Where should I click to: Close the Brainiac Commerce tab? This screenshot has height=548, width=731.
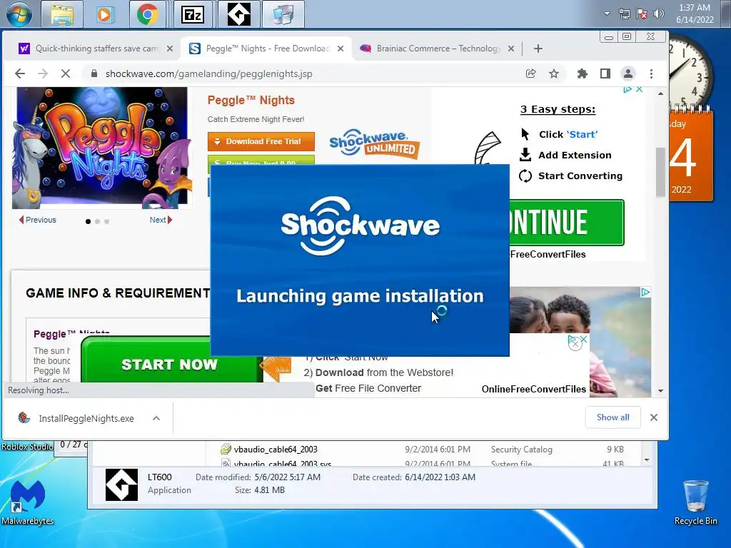pyautogui.click(x=511, y=49)
